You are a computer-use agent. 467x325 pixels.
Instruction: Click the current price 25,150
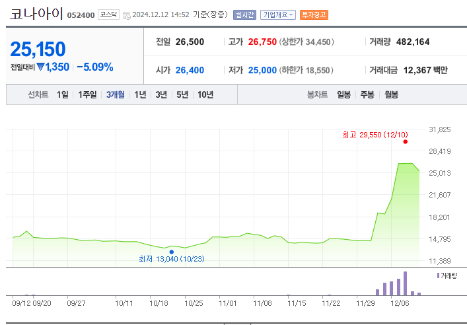tap(38, 49)
